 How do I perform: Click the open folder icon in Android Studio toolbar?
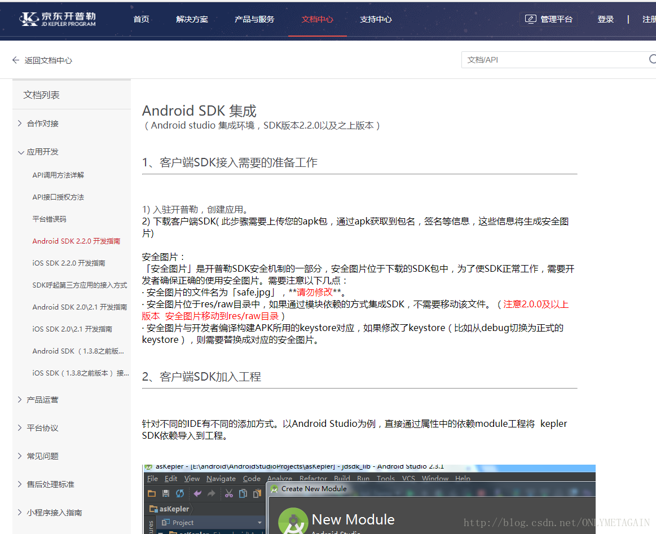pos(151,493)
